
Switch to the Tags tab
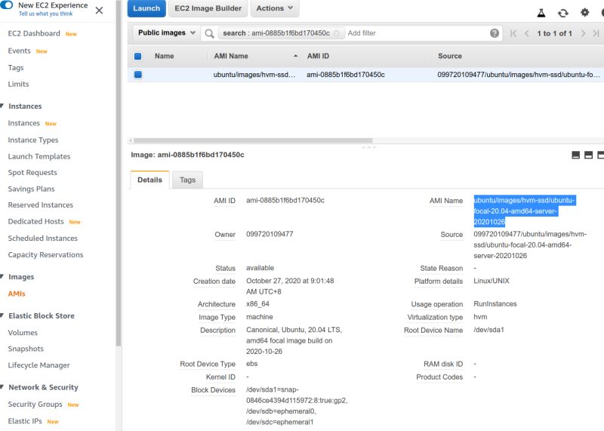(x=187, y=180)
